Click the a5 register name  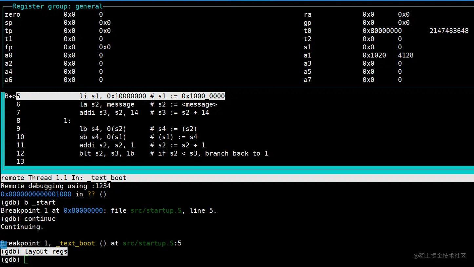pos(307,72)
